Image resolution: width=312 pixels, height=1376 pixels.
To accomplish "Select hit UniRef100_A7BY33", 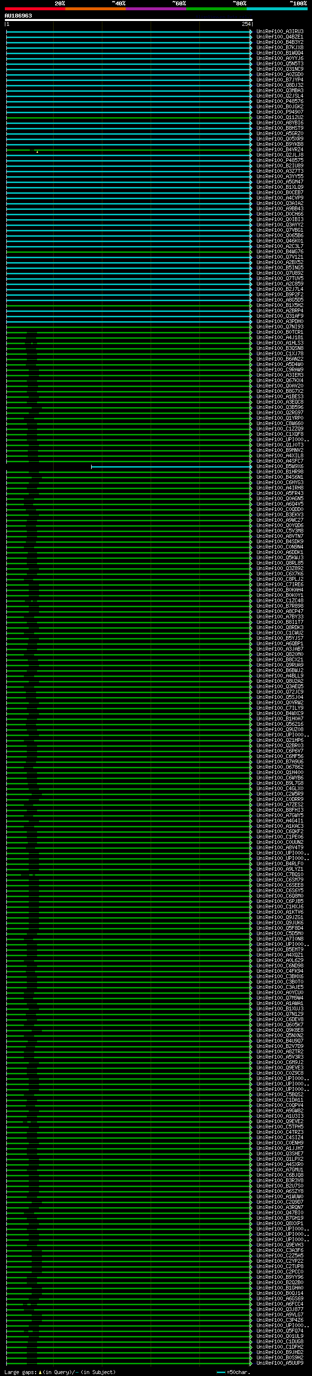I will pos(280,617).
